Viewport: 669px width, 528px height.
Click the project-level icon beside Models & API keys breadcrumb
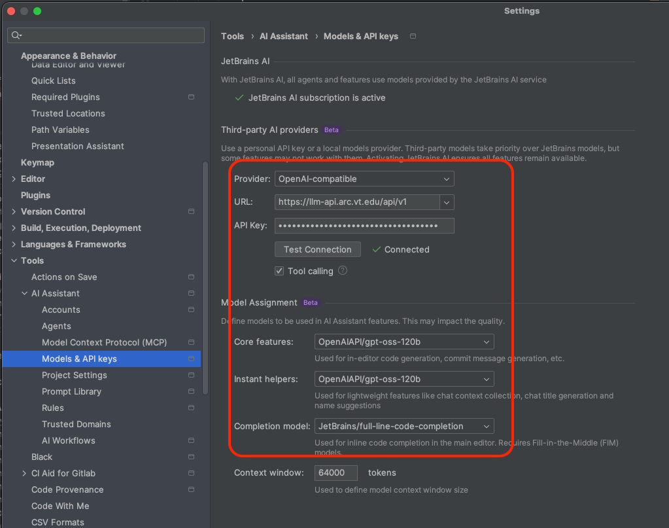click(x=413, y=37)
